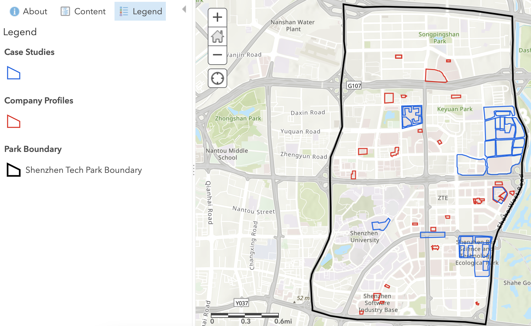This screenshot has width=531, height=326.
Task: Click the black Park Boundary legend symbol
Action: (13, 170)
